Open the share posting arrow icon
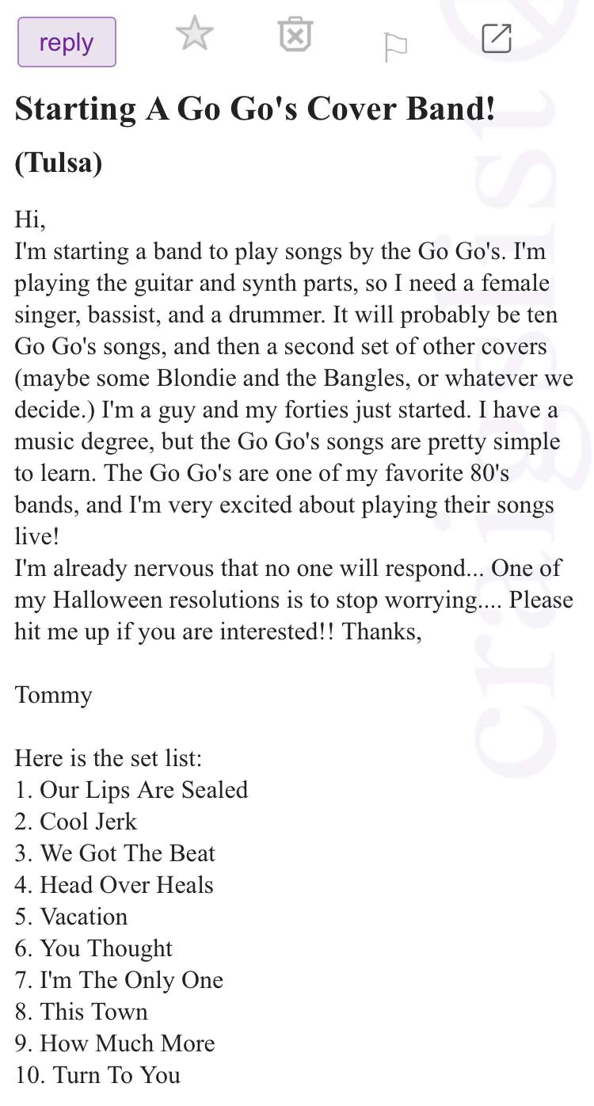The height and width of the screenshot is (1106, 594). 497,38
